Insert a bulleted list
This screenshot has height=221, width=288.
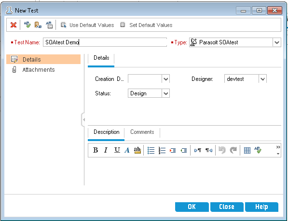151,150
